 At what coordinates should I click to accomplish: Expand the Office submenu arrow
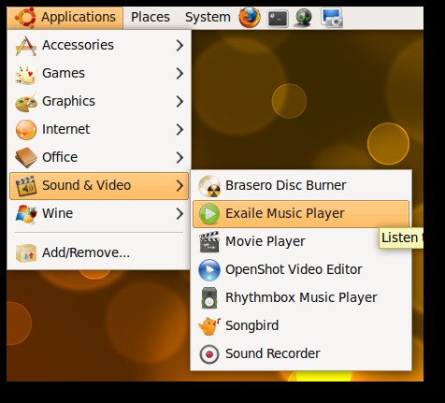[x=179, y=158]
